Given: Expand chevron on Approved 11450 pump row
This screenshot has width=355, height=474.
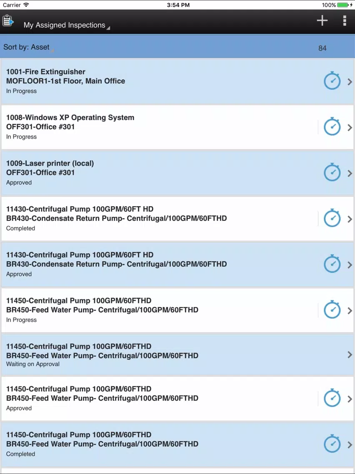Looking at the screenshot, I should pos(350,399).
